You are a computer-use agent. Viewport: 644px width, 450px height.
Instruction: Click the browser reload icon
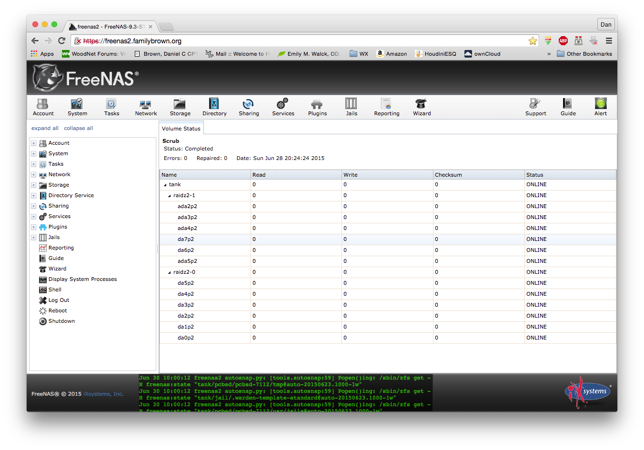pos(61,40)
